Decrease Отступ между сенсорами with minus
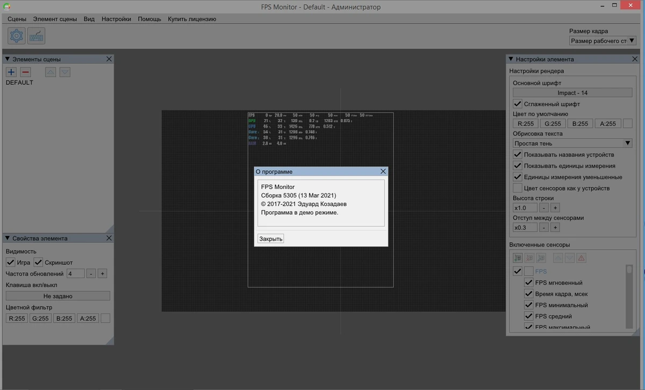Image resolution: width=645 pixels, height=390 pixels. pos(544,227)
